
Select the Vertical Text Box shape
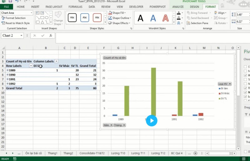tap(42, 13)
